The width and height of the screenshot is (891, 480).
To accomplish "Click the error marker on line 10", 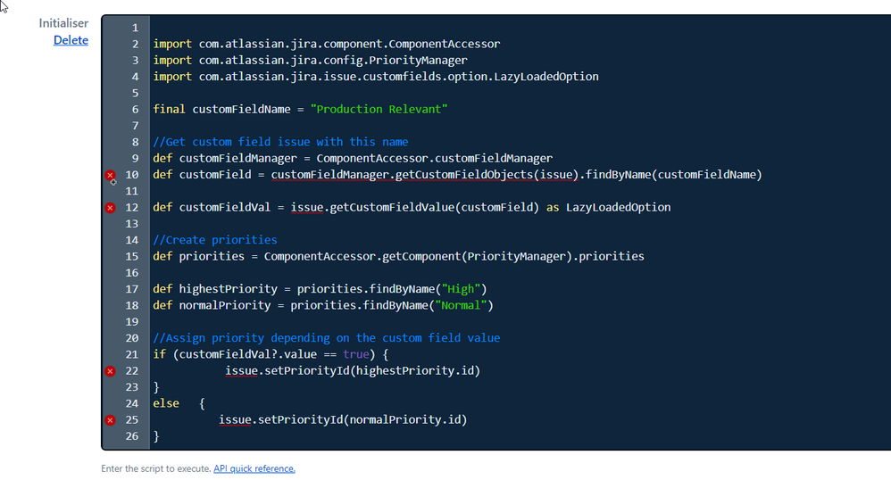I will pyautogui.click(x=110, y=175).
